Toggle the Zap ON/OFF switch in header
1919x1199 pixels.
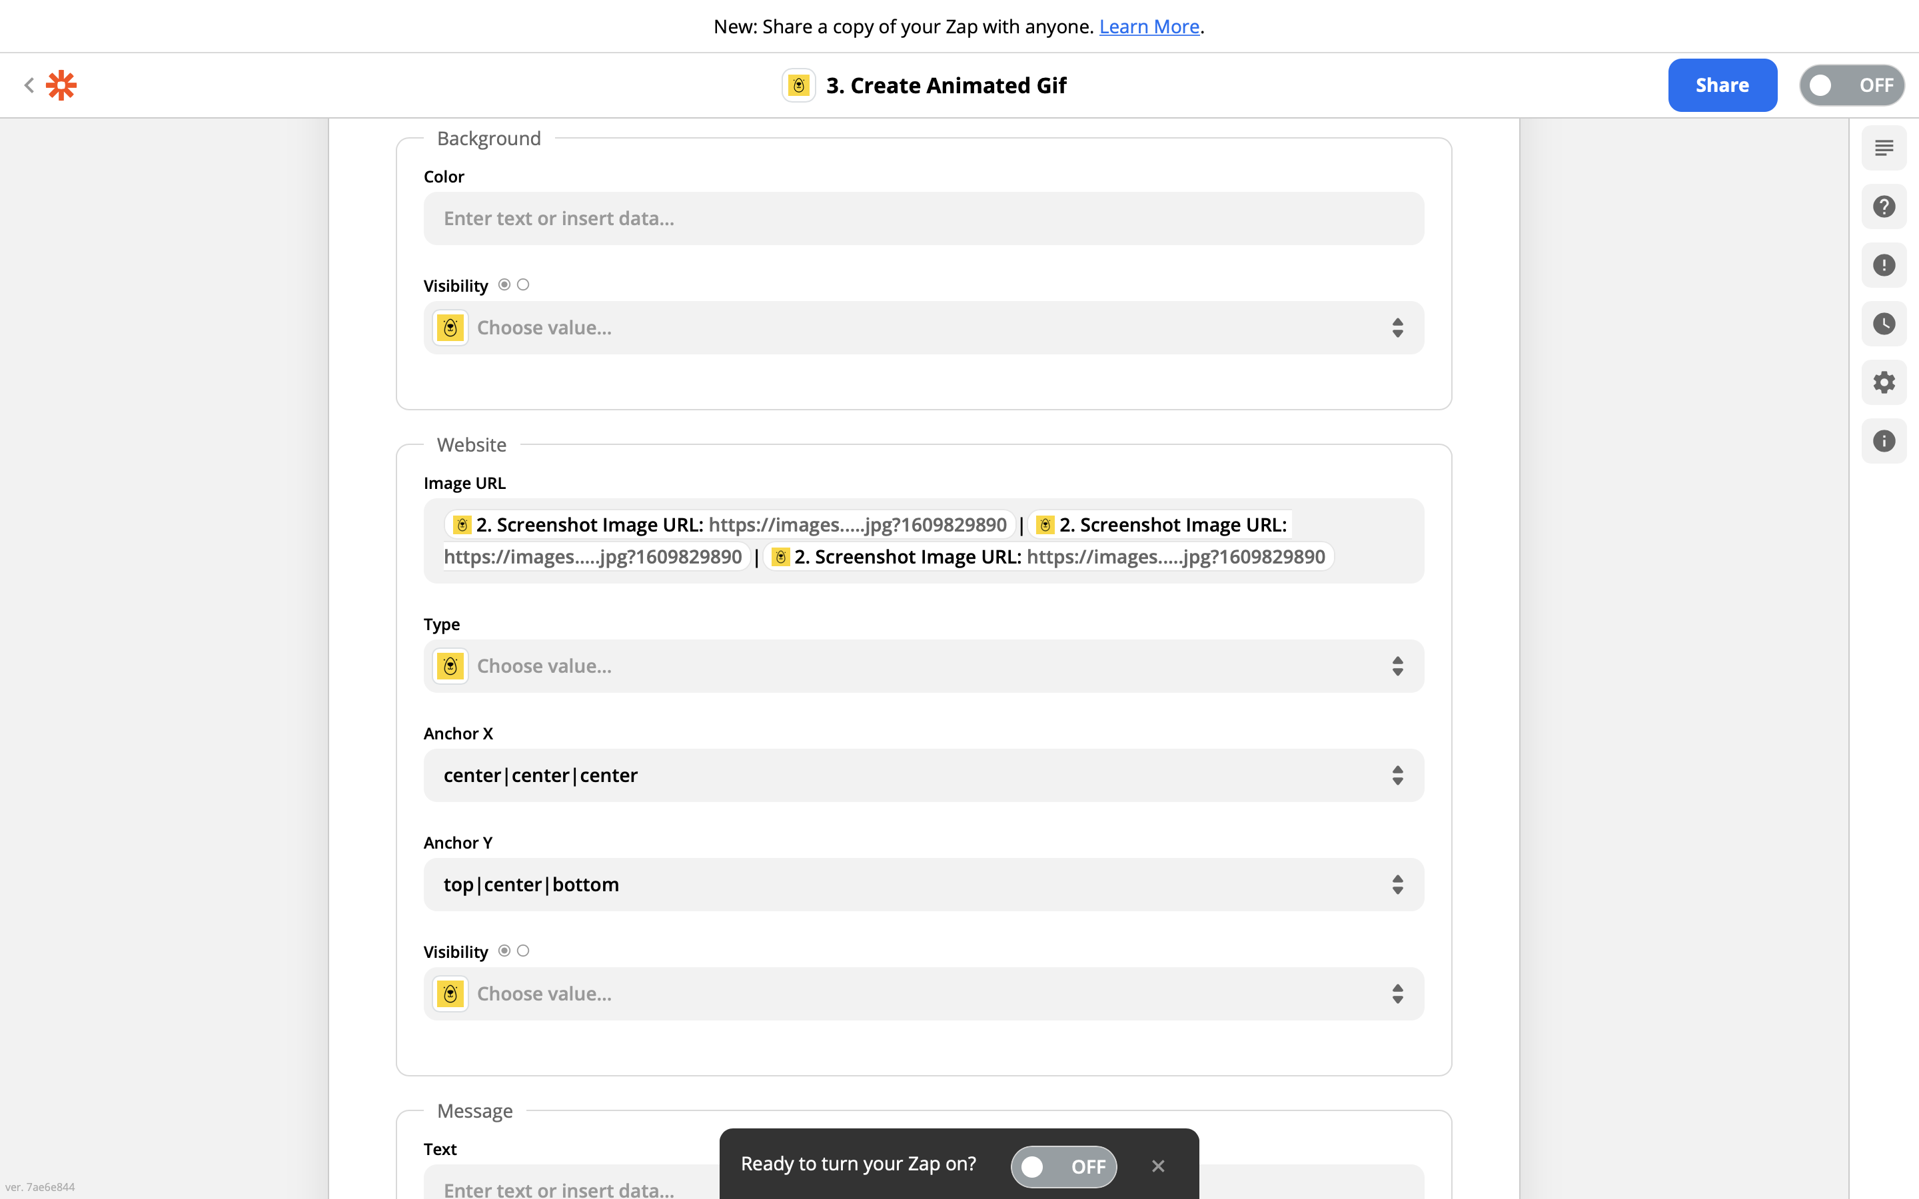click(1852, 85)
